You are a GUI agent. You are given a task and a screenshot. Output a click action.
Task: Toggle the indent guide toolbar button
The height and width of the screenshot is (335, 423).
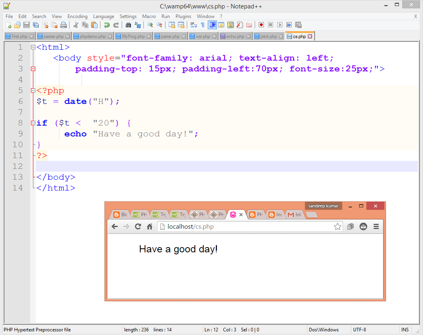point(213,25)
